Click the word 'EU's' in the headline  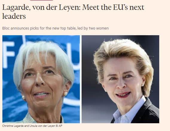coord(120,7)
